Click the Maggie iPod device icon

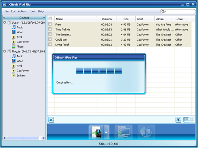click(x=9, y=51)
